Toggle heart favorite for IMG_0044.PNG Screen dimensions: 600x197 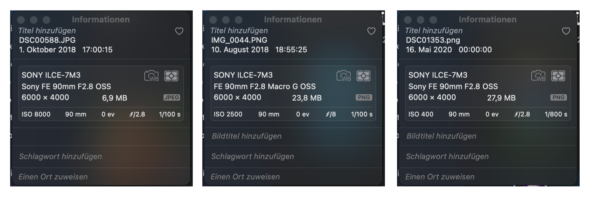[x=371, y=31]
